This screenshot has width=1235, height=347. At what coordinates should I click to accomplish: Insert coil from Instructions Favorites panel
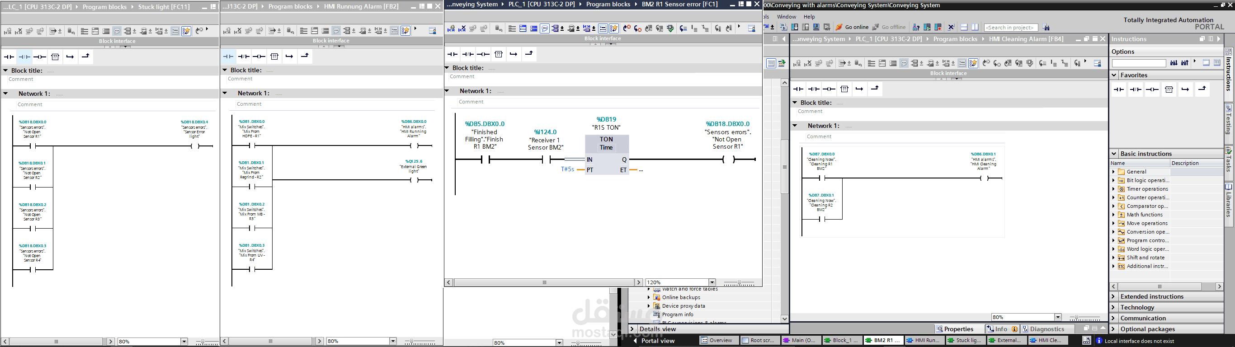click(1152, 89)
